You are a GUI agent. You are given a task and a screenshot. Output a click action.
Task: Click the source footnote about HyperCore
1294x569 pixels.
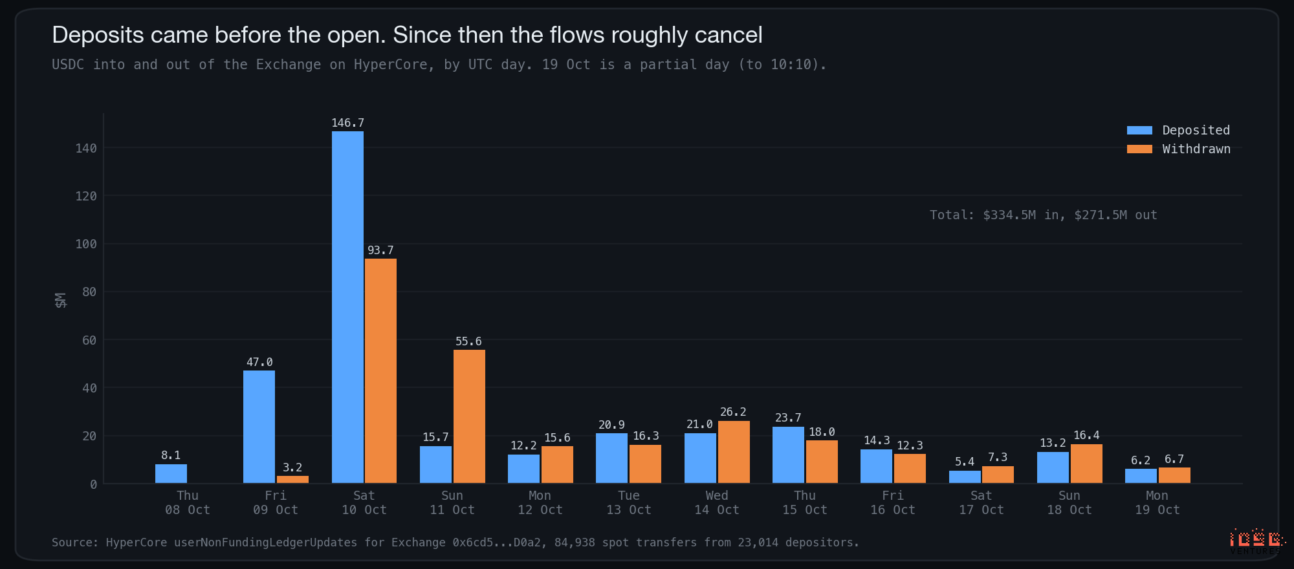pyautogui.click(x=455, y=542)
